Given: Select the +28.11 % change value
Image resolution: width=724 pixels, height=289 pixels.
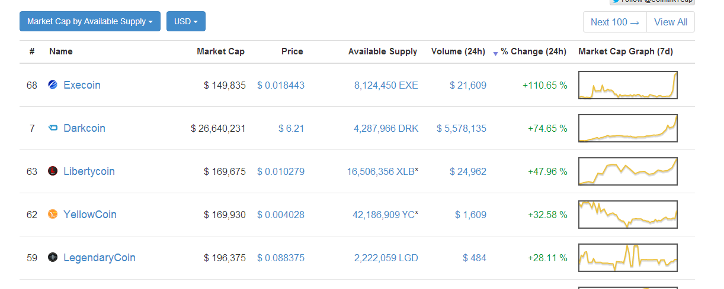Looking at the screenshot, I should click(x=547, y=258).
